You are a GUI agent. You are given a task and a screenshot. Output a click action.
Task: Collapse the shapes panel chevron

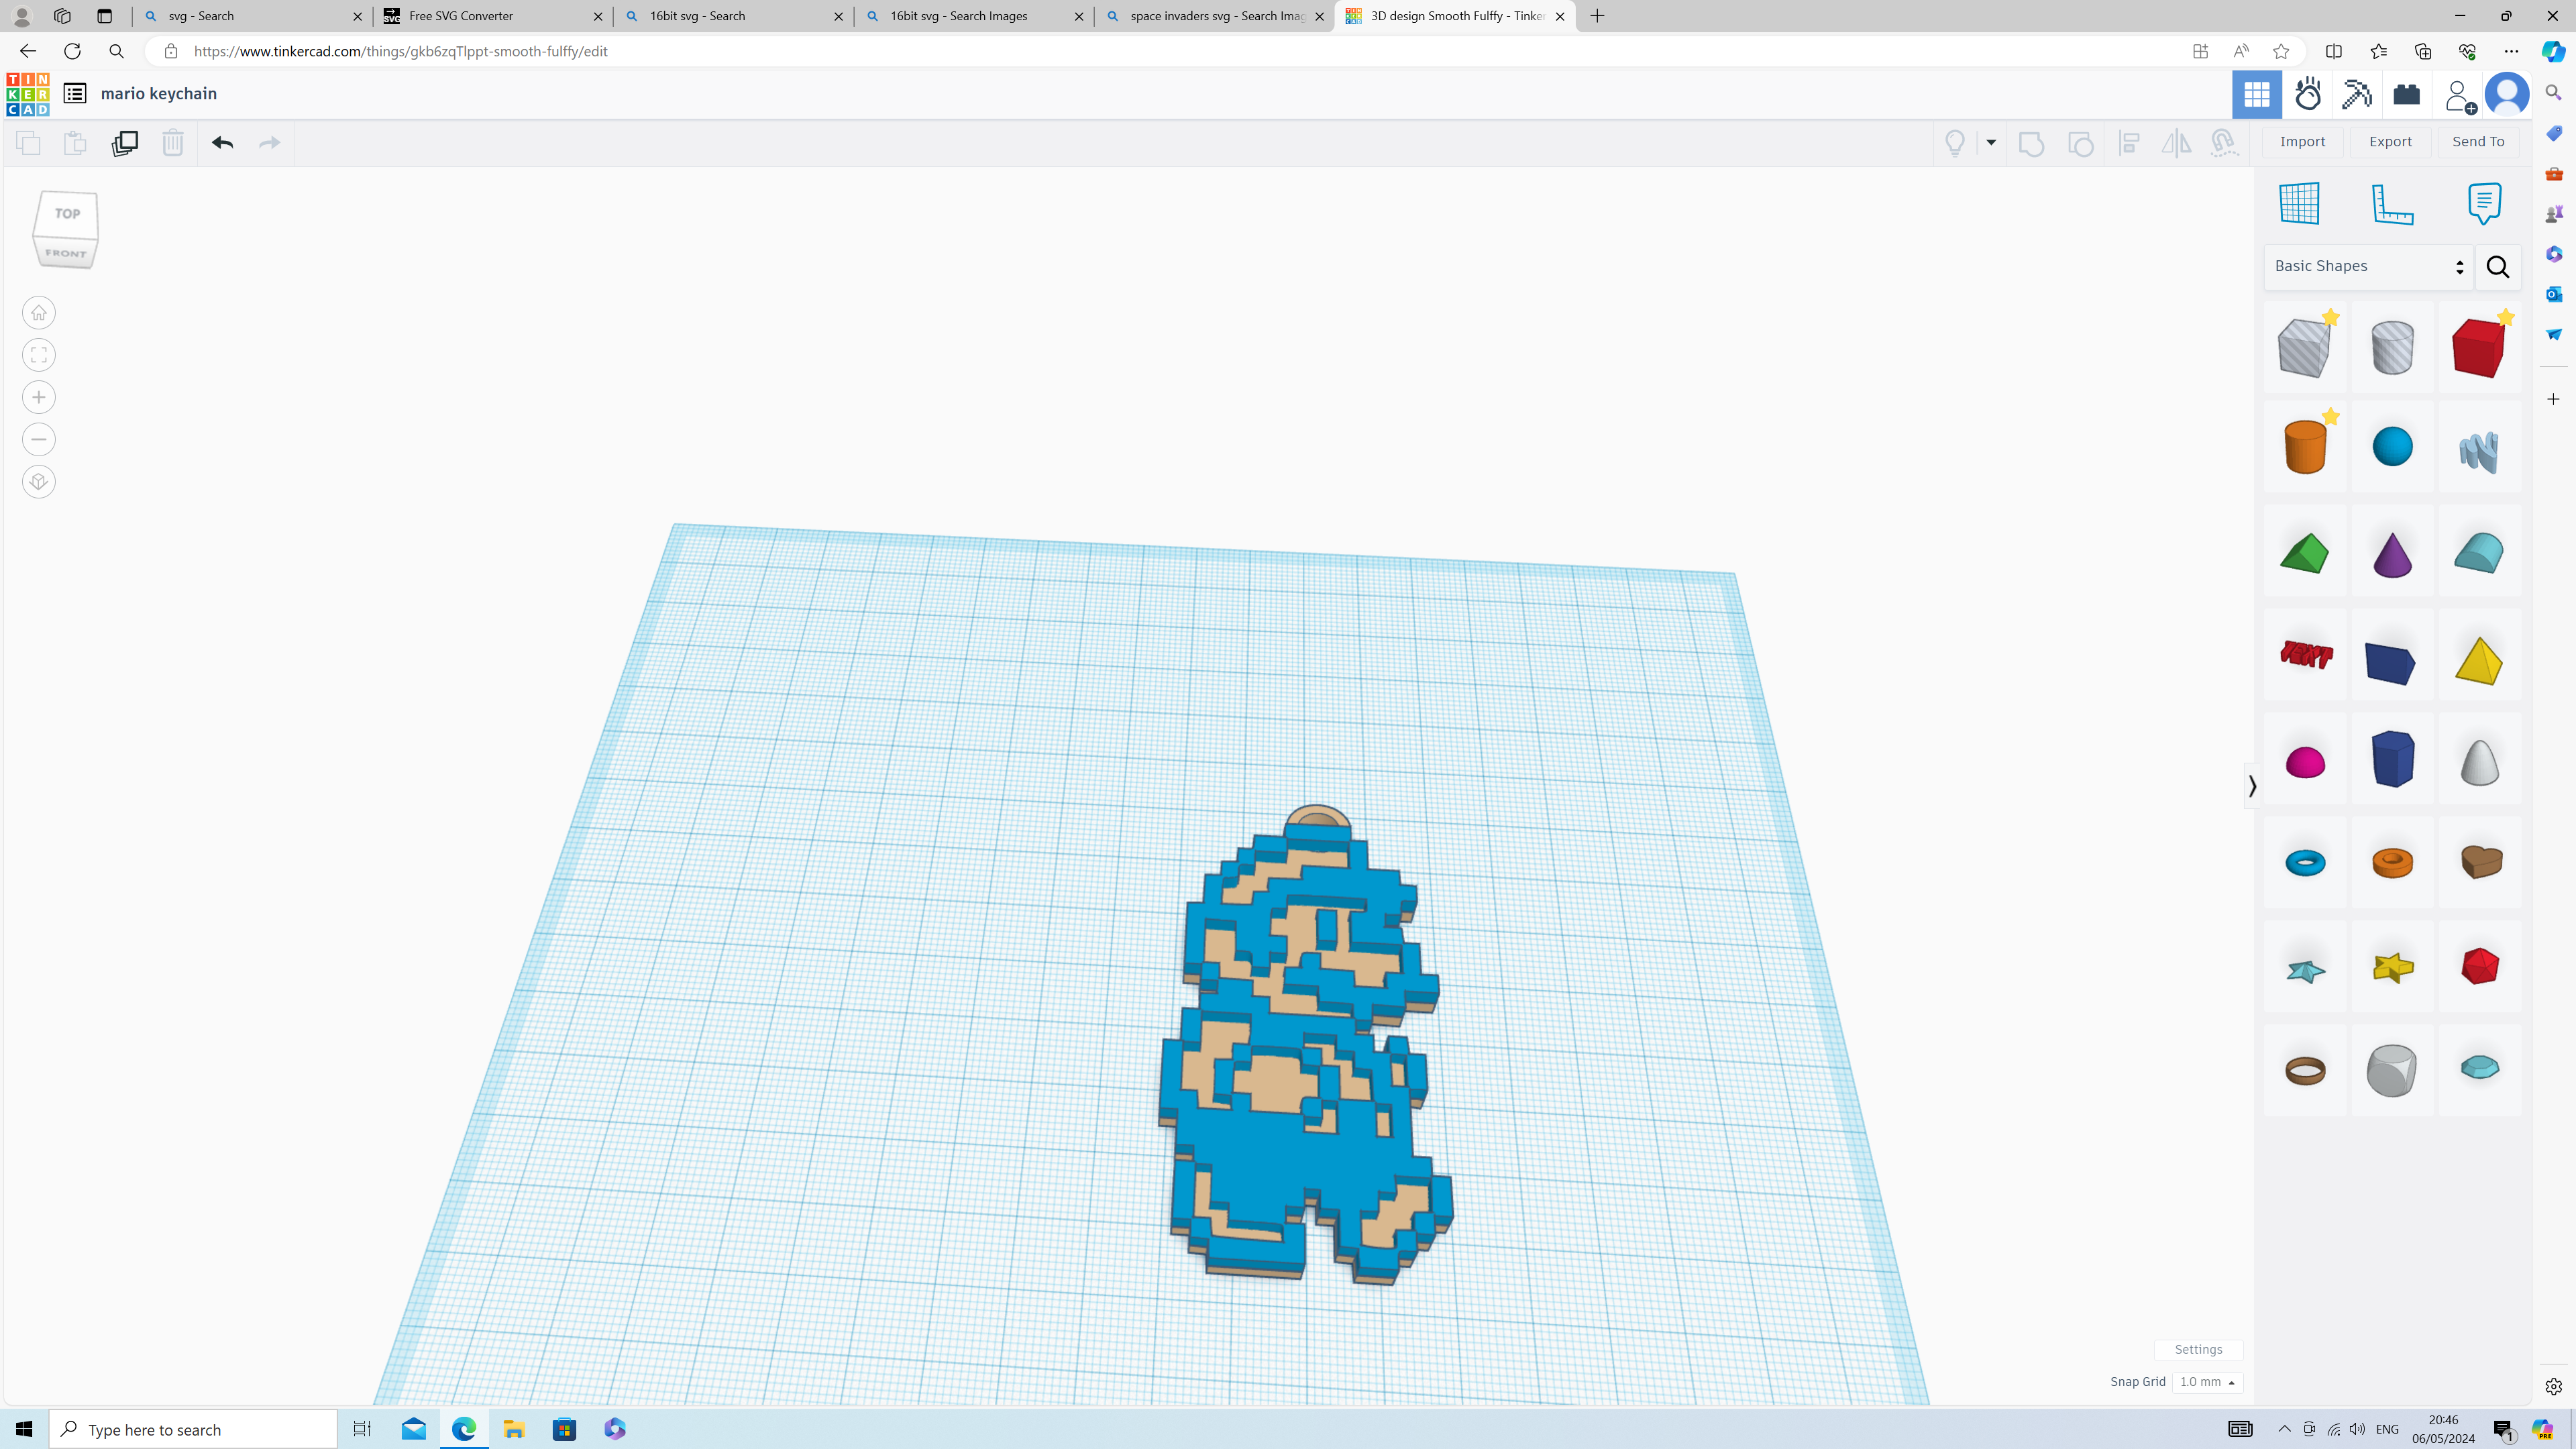click(2252, 786)
